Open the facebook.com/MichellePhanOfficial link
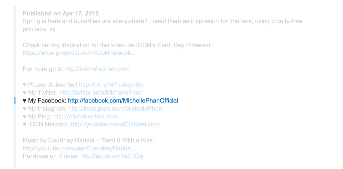Image resolution: width=343 pixels, height=169 pixels. [x=123, y=101]
